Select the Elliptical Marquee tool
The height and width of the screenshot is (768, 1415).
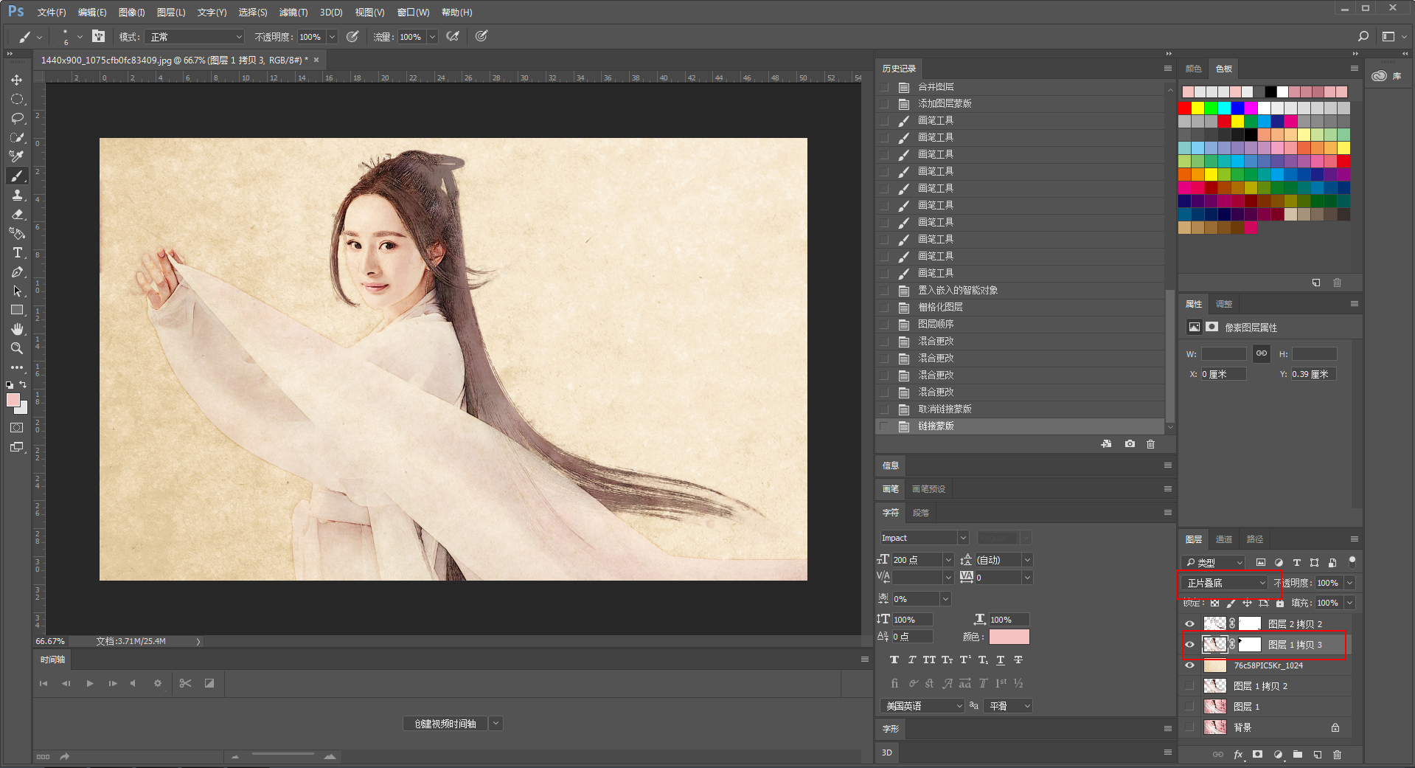tap(17, 99)
